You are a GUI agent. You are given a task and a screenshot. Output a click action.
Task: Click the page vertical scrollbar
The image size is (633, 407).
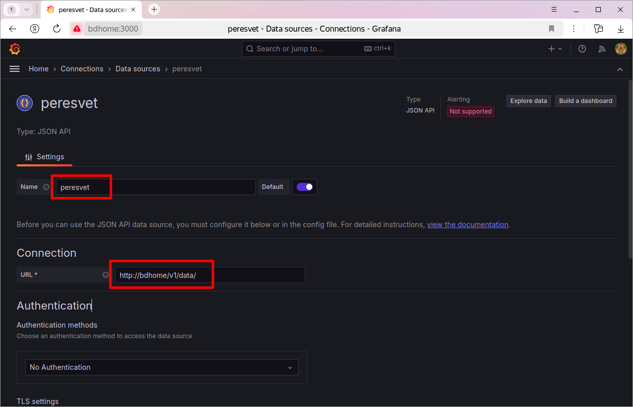630,169
